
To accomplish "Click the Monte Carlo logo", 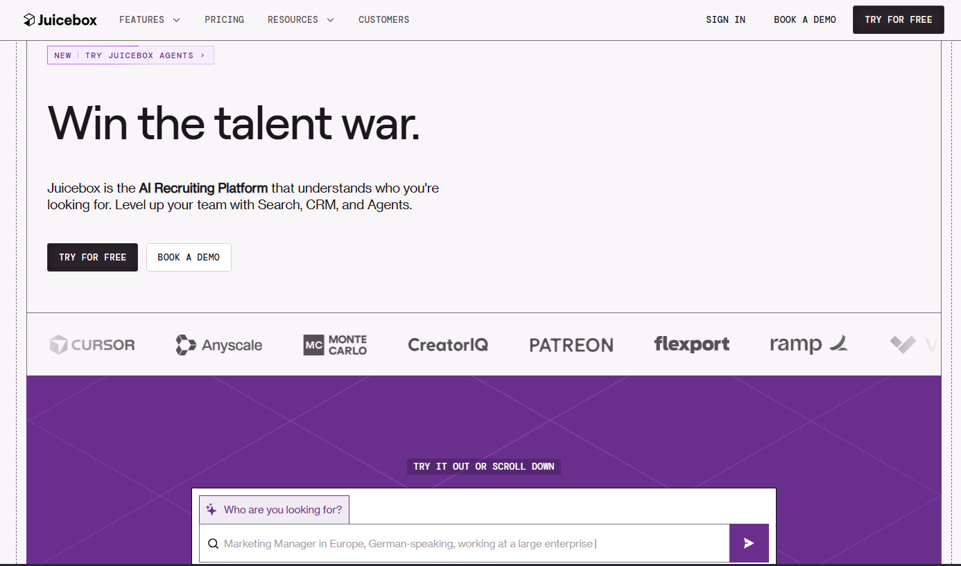I will [x=336, y=345].
